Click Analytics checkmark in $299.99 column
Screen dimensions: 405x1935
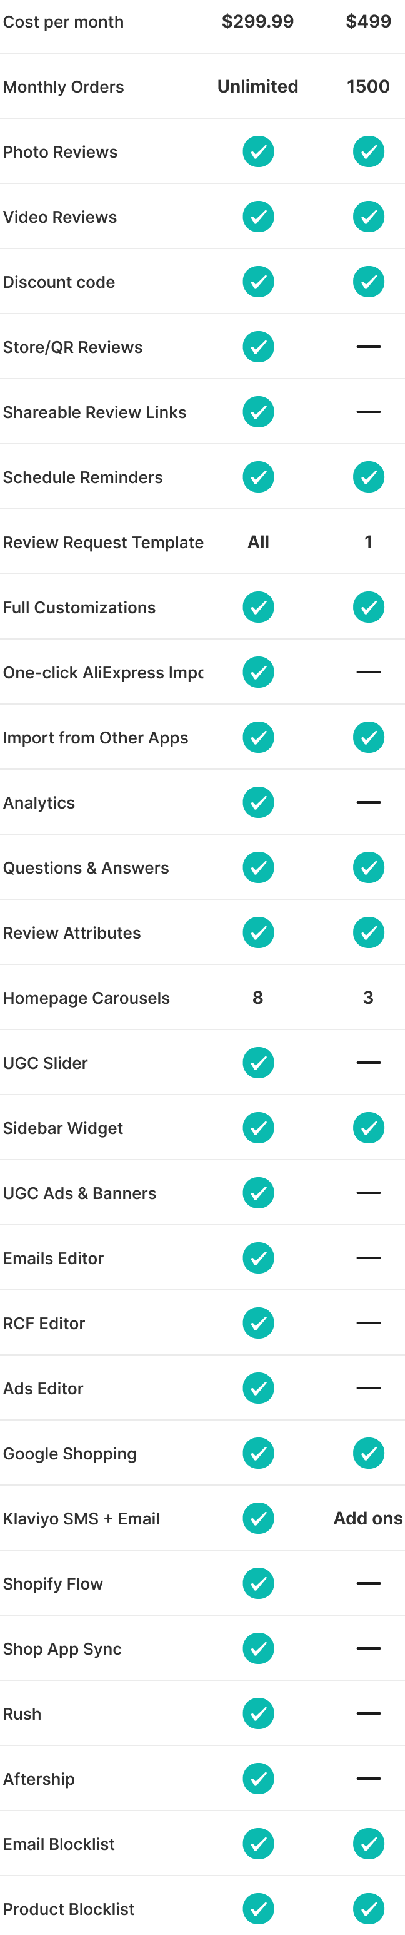258,802
